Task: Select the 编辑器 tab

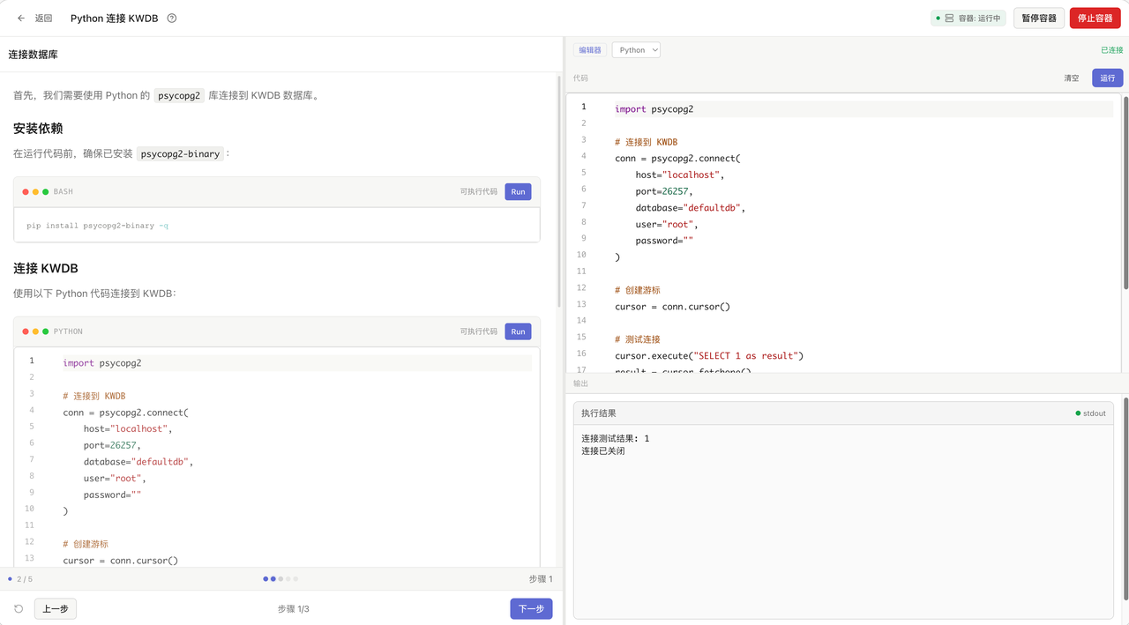Action: (x=590, y=50)
